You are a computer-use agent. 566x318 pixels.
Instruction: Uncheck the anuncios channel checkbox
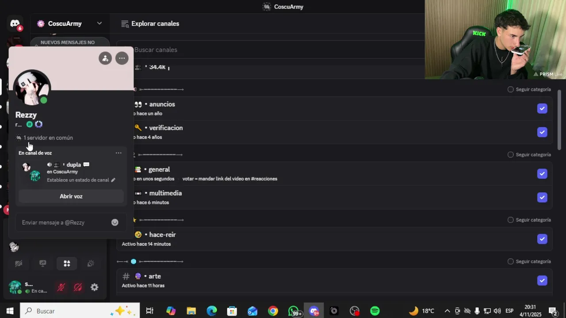[x=542, y=109]
